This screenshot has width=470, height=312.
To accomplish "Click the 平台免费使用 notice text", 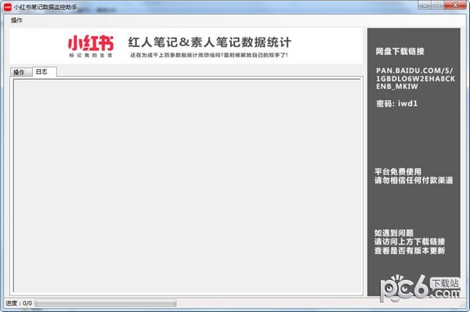I will pyautogui.click(x=398, y=172).
